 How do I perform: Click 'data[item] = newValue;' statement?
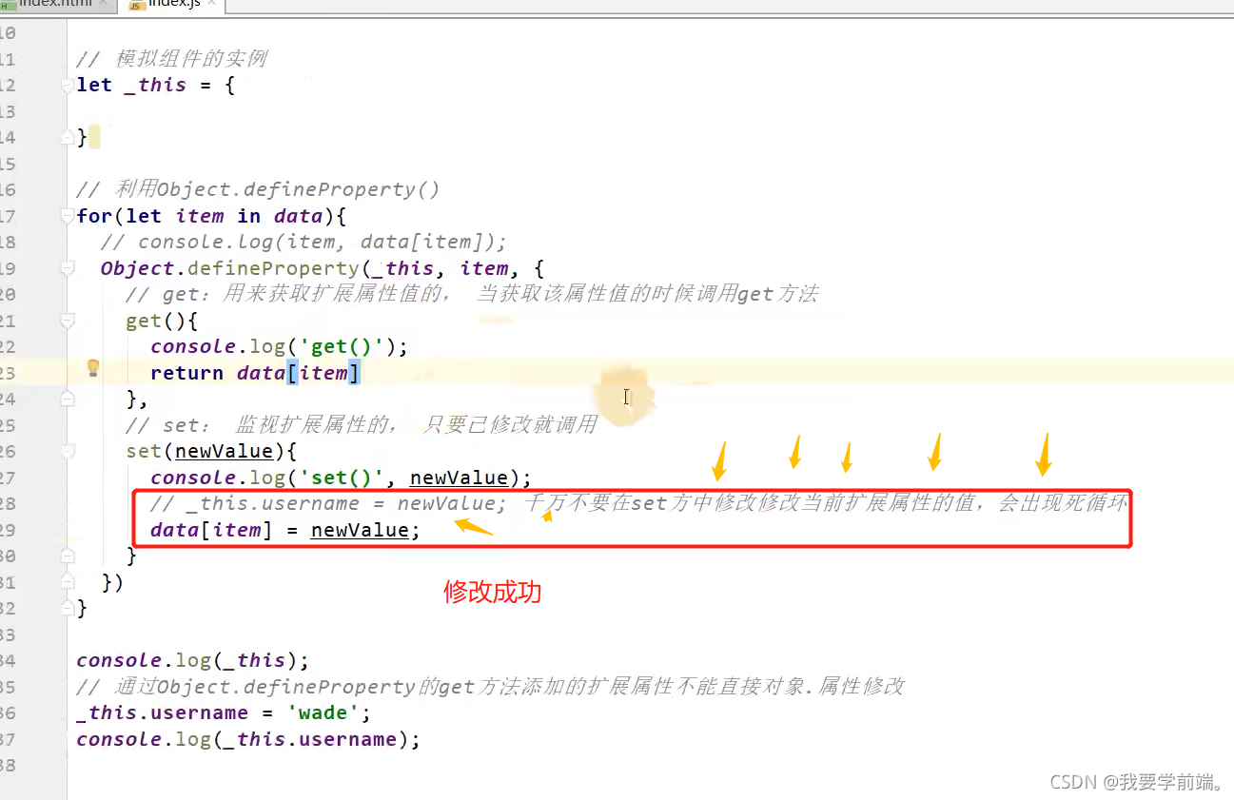(285, 530)
